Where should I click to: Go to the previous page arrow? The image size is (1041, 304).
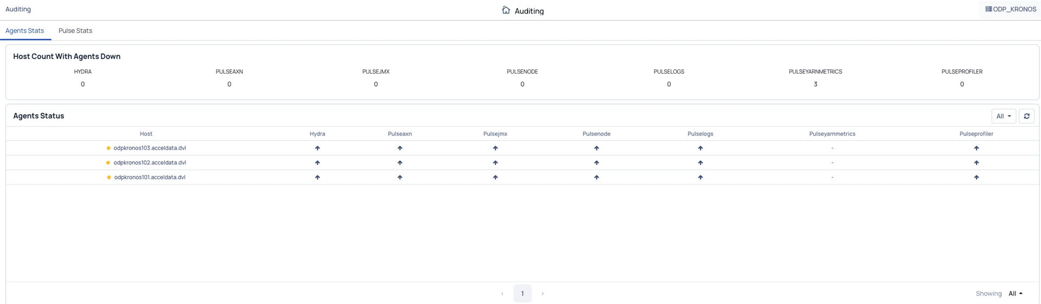[x=502, y=294]
